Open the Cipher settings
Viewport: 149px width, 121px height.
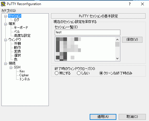(x=24, y=75)
